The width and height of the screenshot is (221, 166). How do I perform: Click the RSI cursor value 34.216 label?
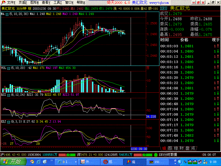point(151,116)
